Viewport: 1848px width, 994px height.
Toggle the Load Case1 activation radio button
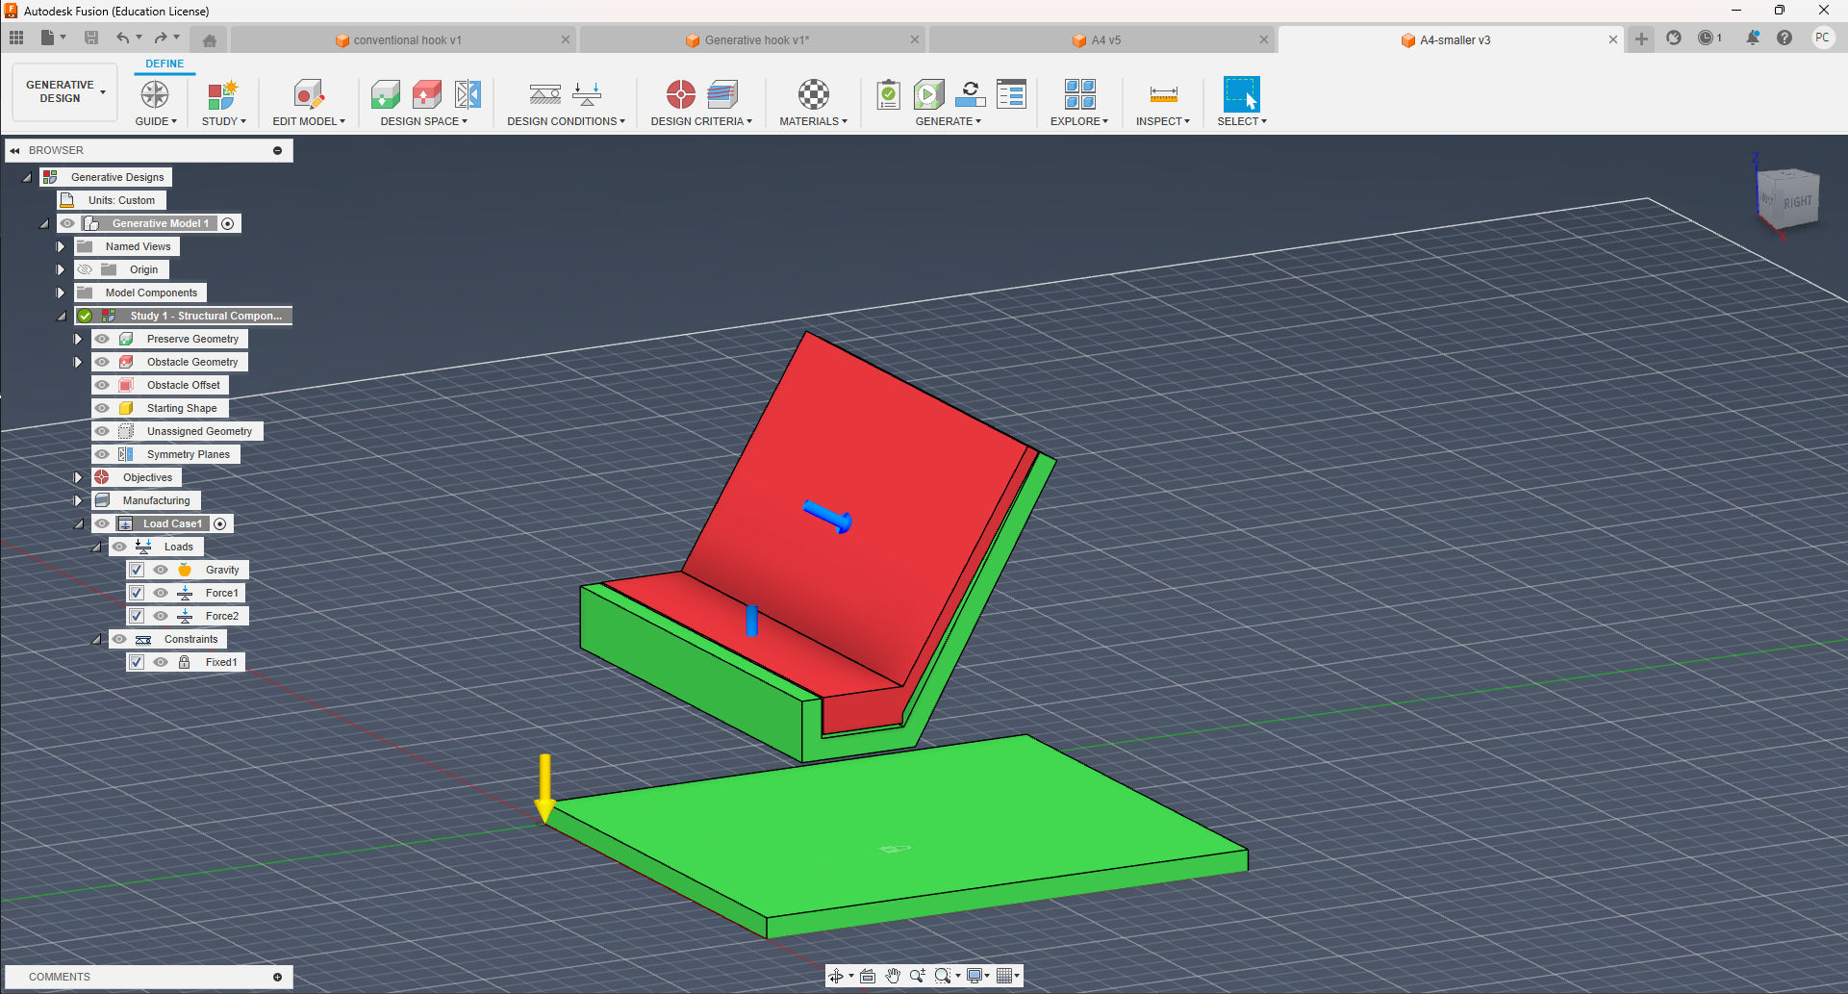(x=220, y=523)
